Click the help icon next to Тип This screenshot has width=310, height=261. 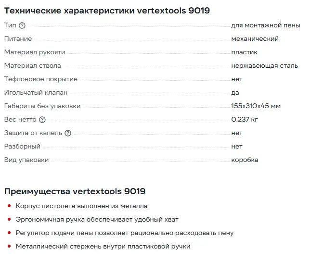(x=22, y=25)
